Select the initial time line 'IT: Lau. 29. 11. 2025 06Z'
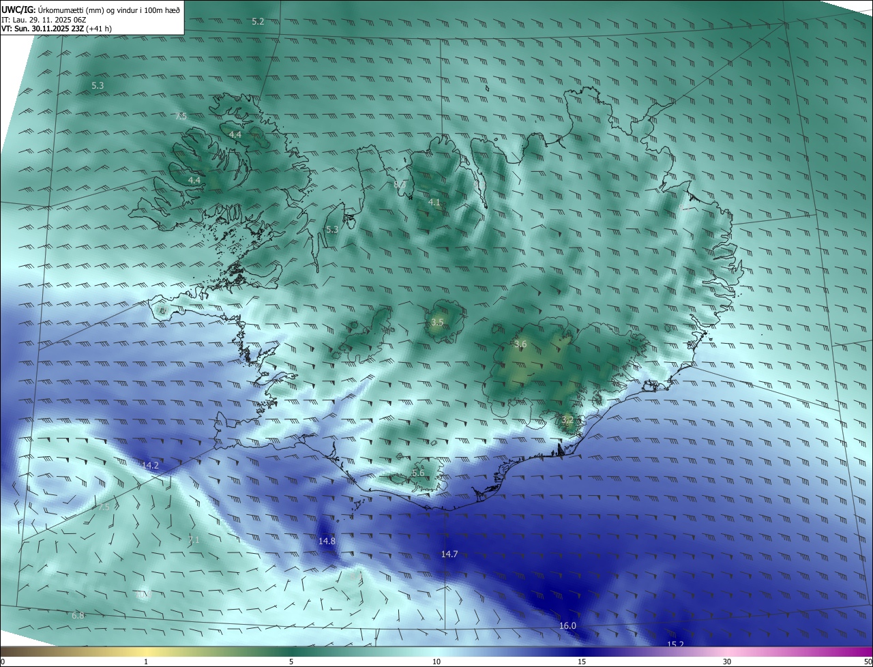This screenshot has height=667, width=873. click(44, 19)
